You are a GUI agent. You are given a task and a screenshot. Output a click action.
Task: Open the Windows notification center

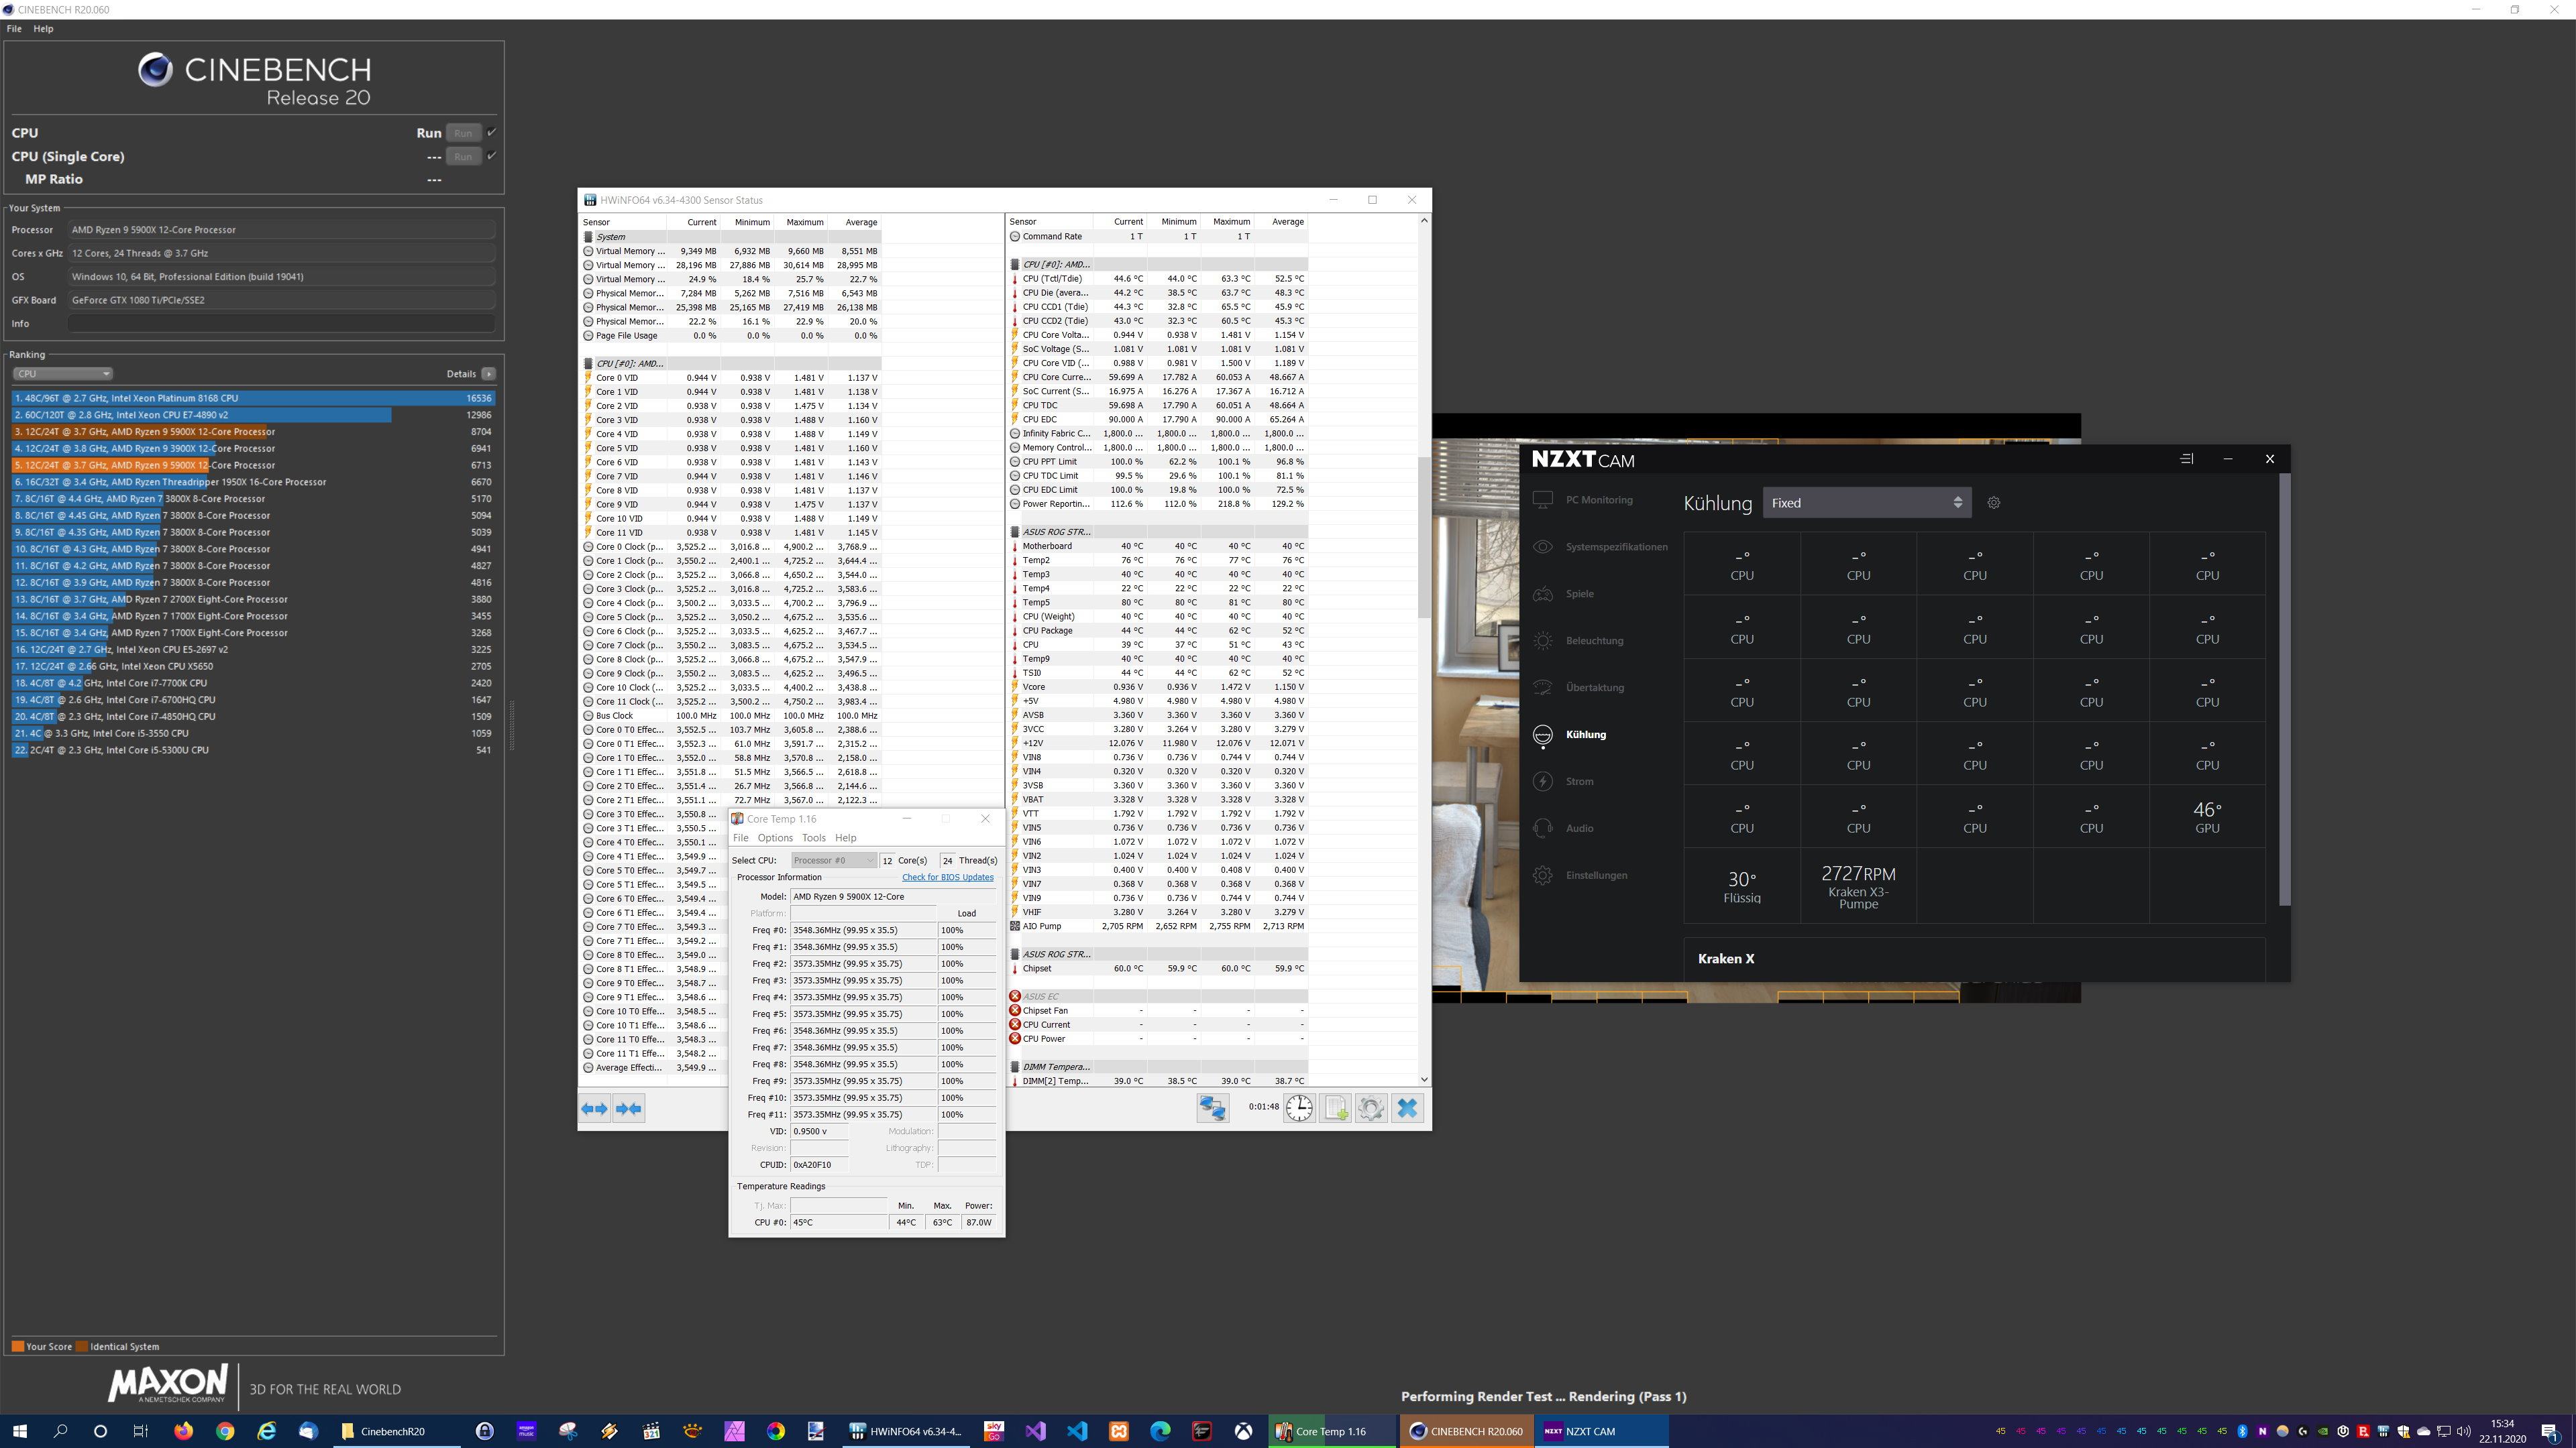(2551, 1431)
